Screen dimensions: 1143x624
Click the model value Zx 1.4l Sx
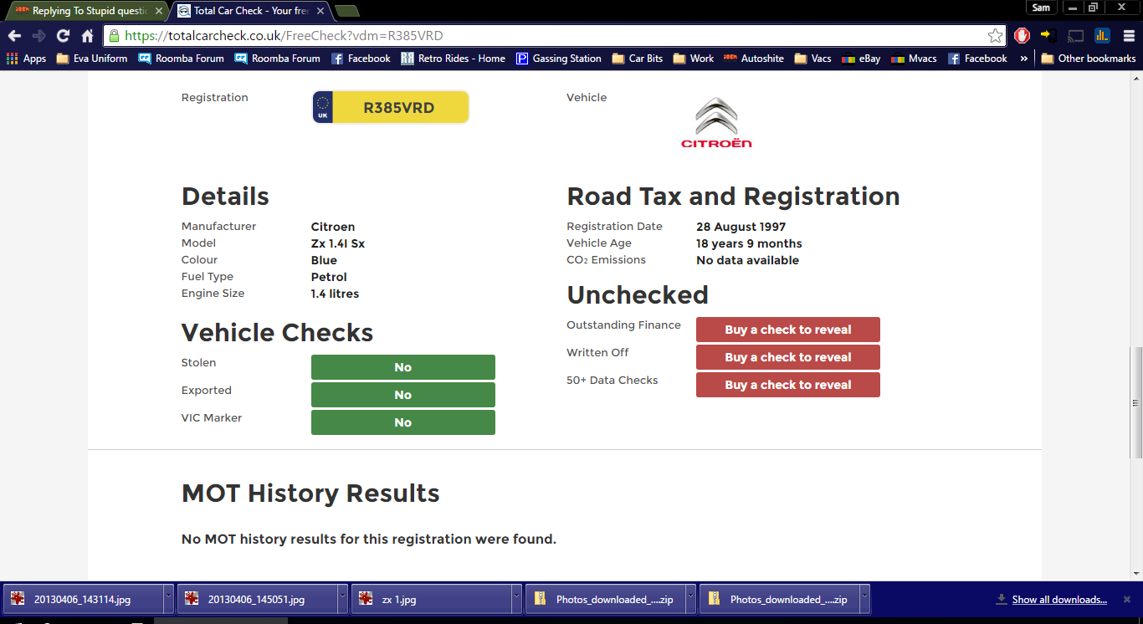(x=338, y=243)
